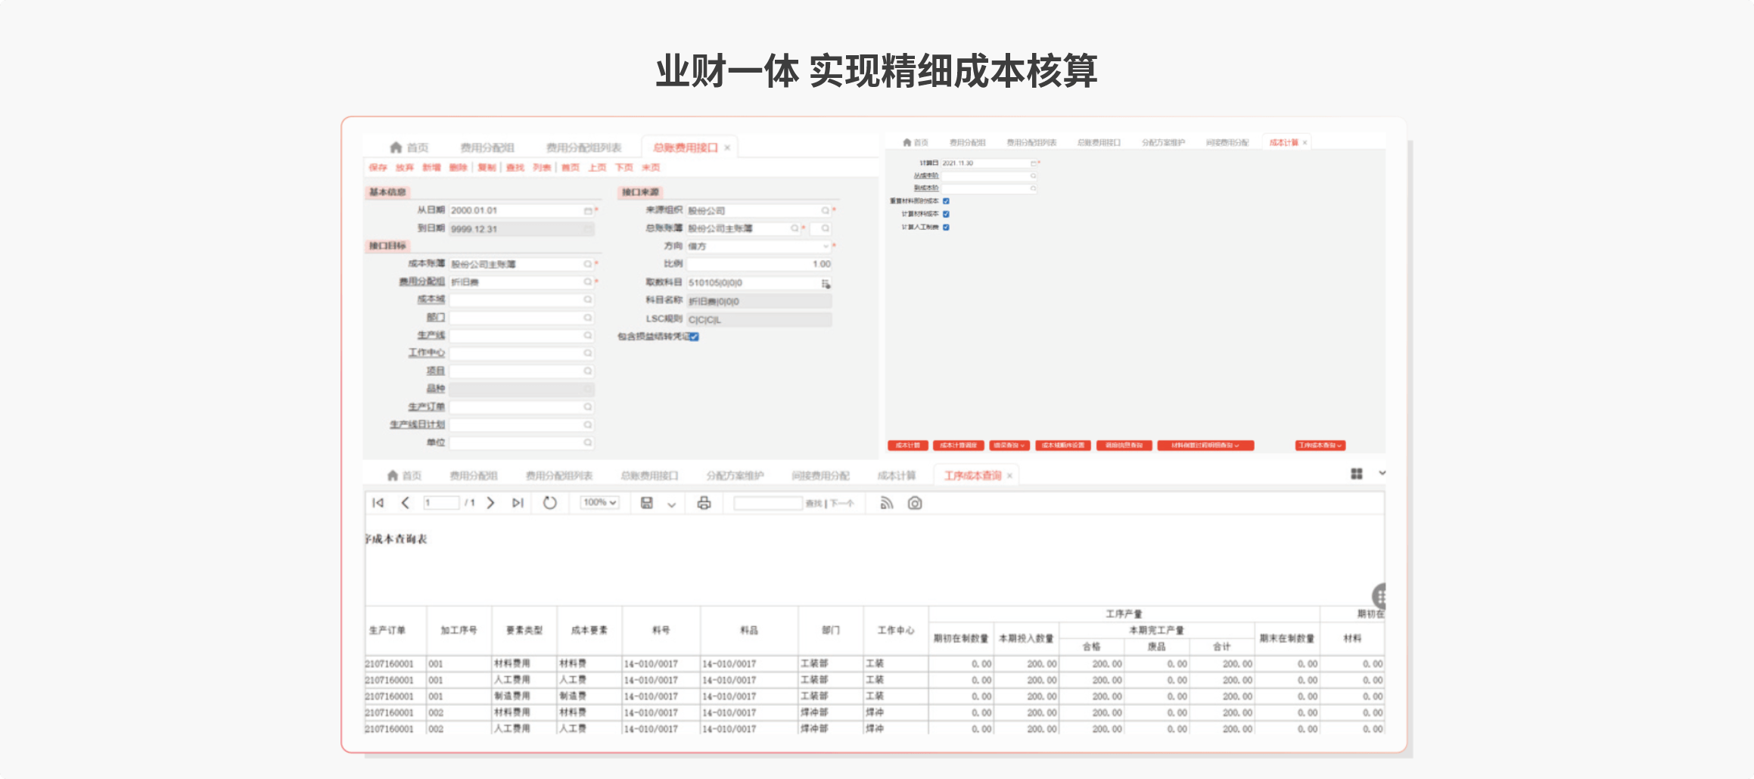Click the refresh icon in report toolbar
The width and height of the screenshot is (1754, 779).
tap(550, 503)
